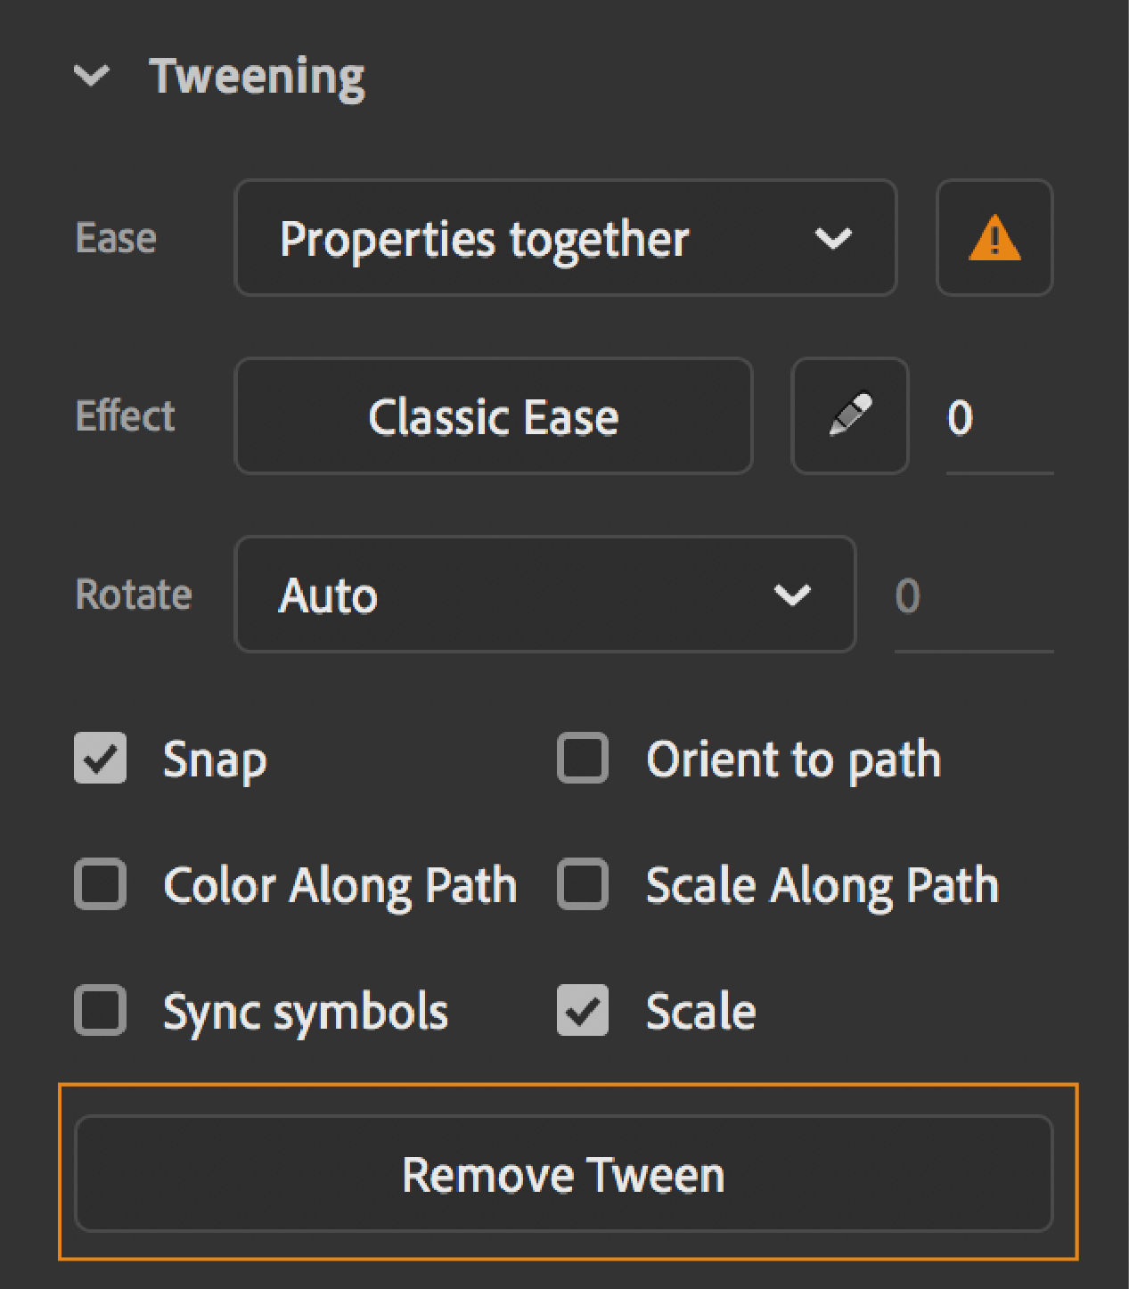Click the Orient to path label text
The width and height of the screenshot is (1129, 1289).
tap(793, 759)
